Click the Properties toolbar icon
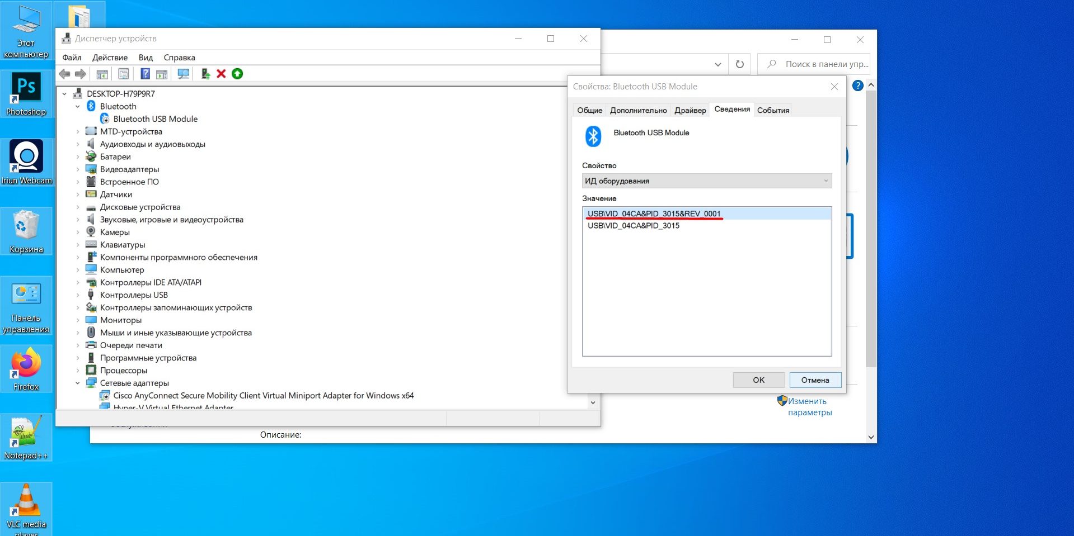The width and height of the screenshot is (1074, 536). [x=123, y=73]
